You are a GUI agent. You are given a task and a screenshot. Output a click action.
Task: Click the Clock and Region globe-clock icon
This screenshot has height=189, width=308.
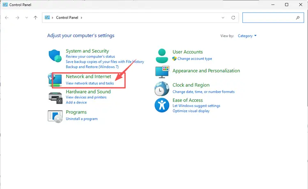(162, 89)
